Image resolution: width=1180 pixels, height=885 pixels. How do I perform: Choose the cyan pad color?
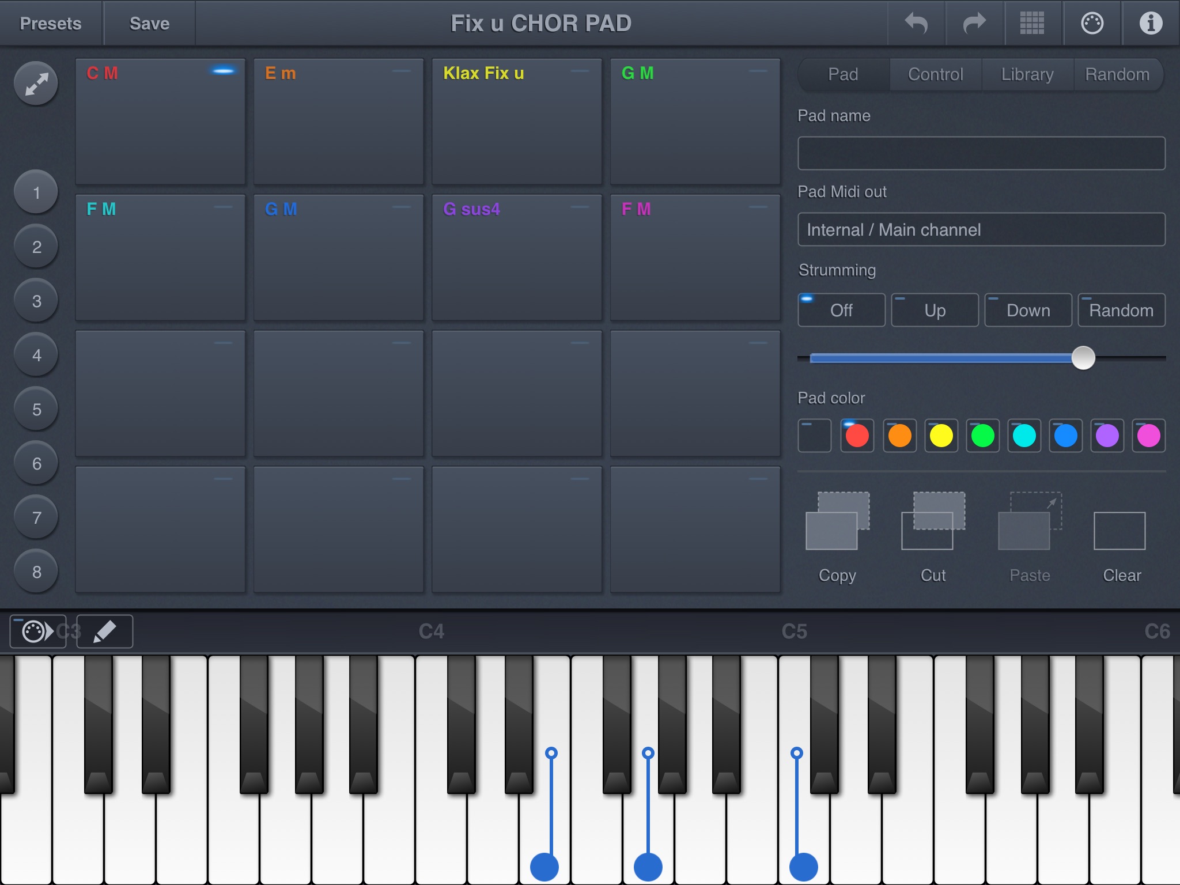pos(1024,436)
